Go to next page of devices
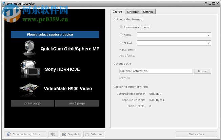Screen dimensions: 221x140 pyautogui.click(x=77, y=103)
